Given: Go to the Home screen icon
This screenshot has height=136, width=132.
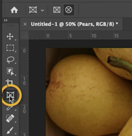Looking at the screenshot, I should (14, 10).
